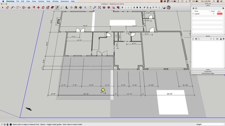The width and height of the screenshot is (225, 126).
Task: Collapse the Layers panel title bar
Action: pos(208,6)
